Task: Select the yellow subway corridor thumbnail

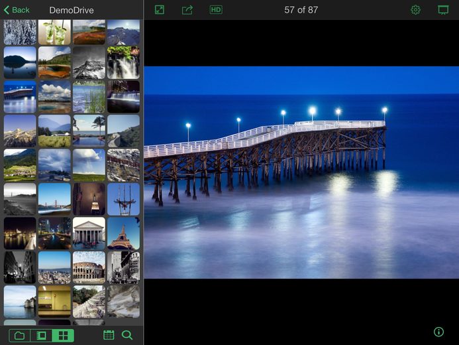Action: (x=54, y=302)
